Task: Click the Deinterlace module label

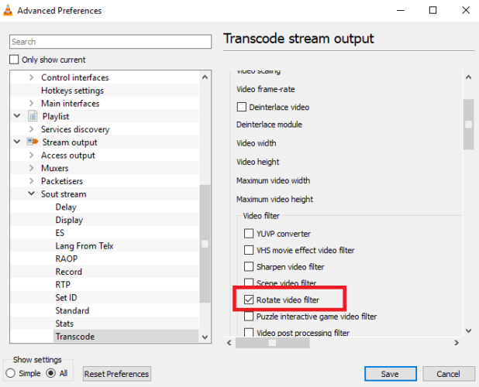Action: tap(269, 125)
